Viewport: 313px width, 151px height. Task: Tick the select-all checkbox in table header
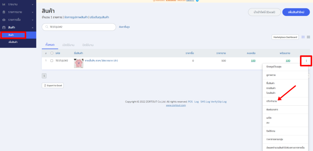tap(52, 53)
